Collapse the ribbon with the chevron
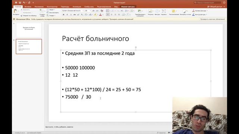 click(224, 7)
